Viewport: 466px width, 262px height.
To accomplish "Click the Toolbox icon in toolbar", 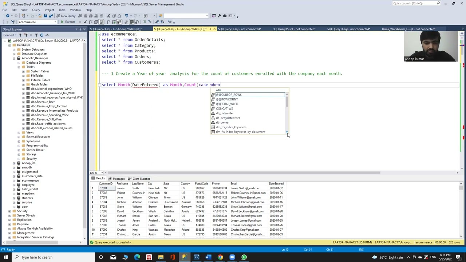I will [x=225, y=16].
